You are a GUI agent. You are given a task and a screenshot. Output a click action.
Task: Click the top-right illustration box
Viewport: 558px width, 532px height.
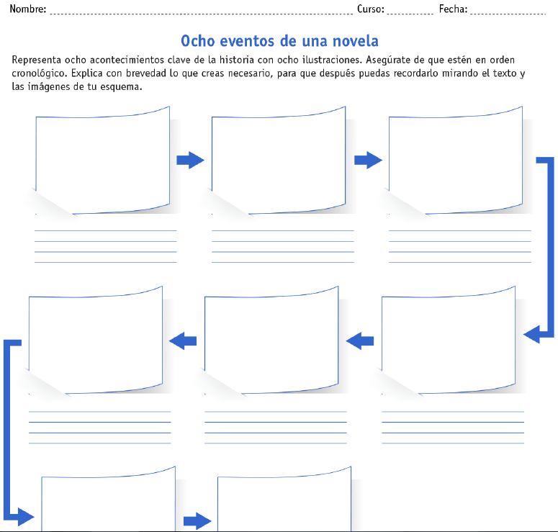(x=455, y=161)
